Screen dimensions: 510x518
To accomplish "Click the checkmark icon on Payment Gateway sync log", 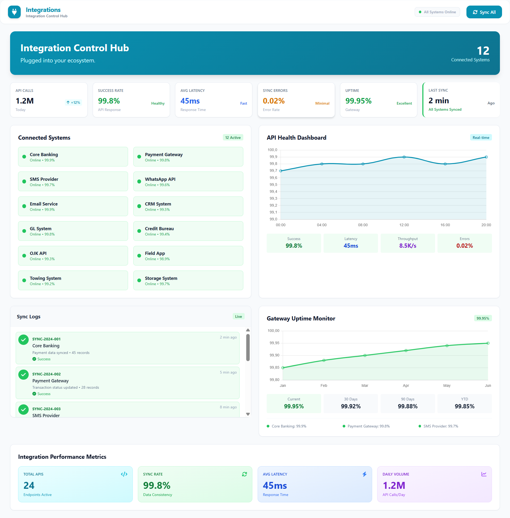I will [23, 375].
